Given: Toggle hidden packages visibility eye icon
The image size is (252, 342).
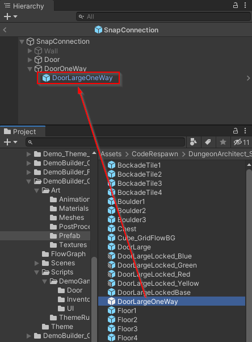Looking at the screenshot, I should (241, 142).
